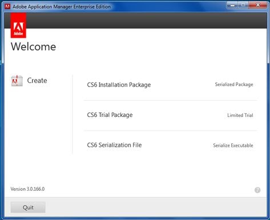Viewport: 270px width, 220px height.
Task: Quit the Application Manager
Action: pyautogui.click(x=28, y=207)
